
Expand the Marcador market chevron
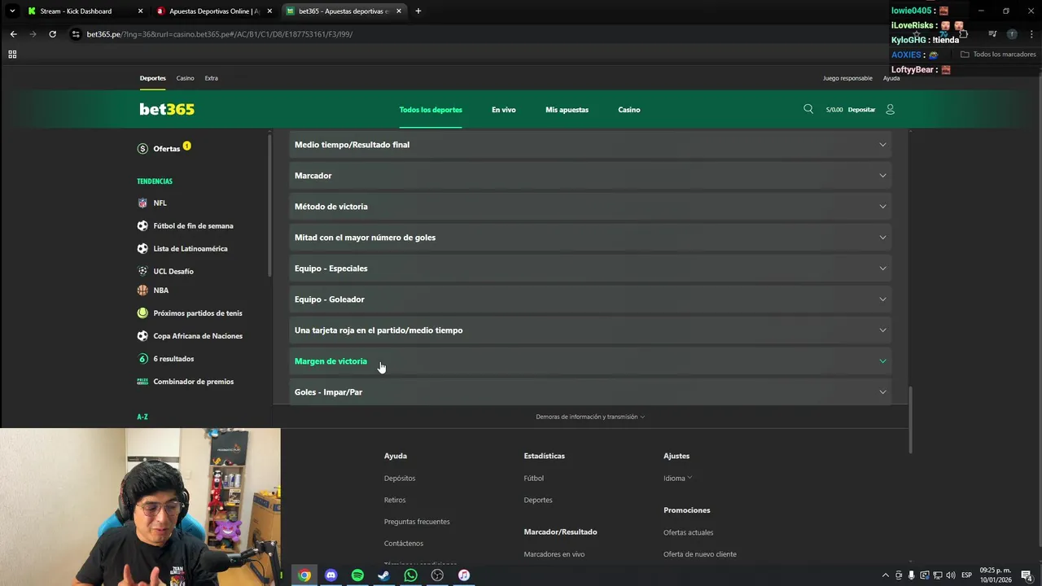pos(882,176)
